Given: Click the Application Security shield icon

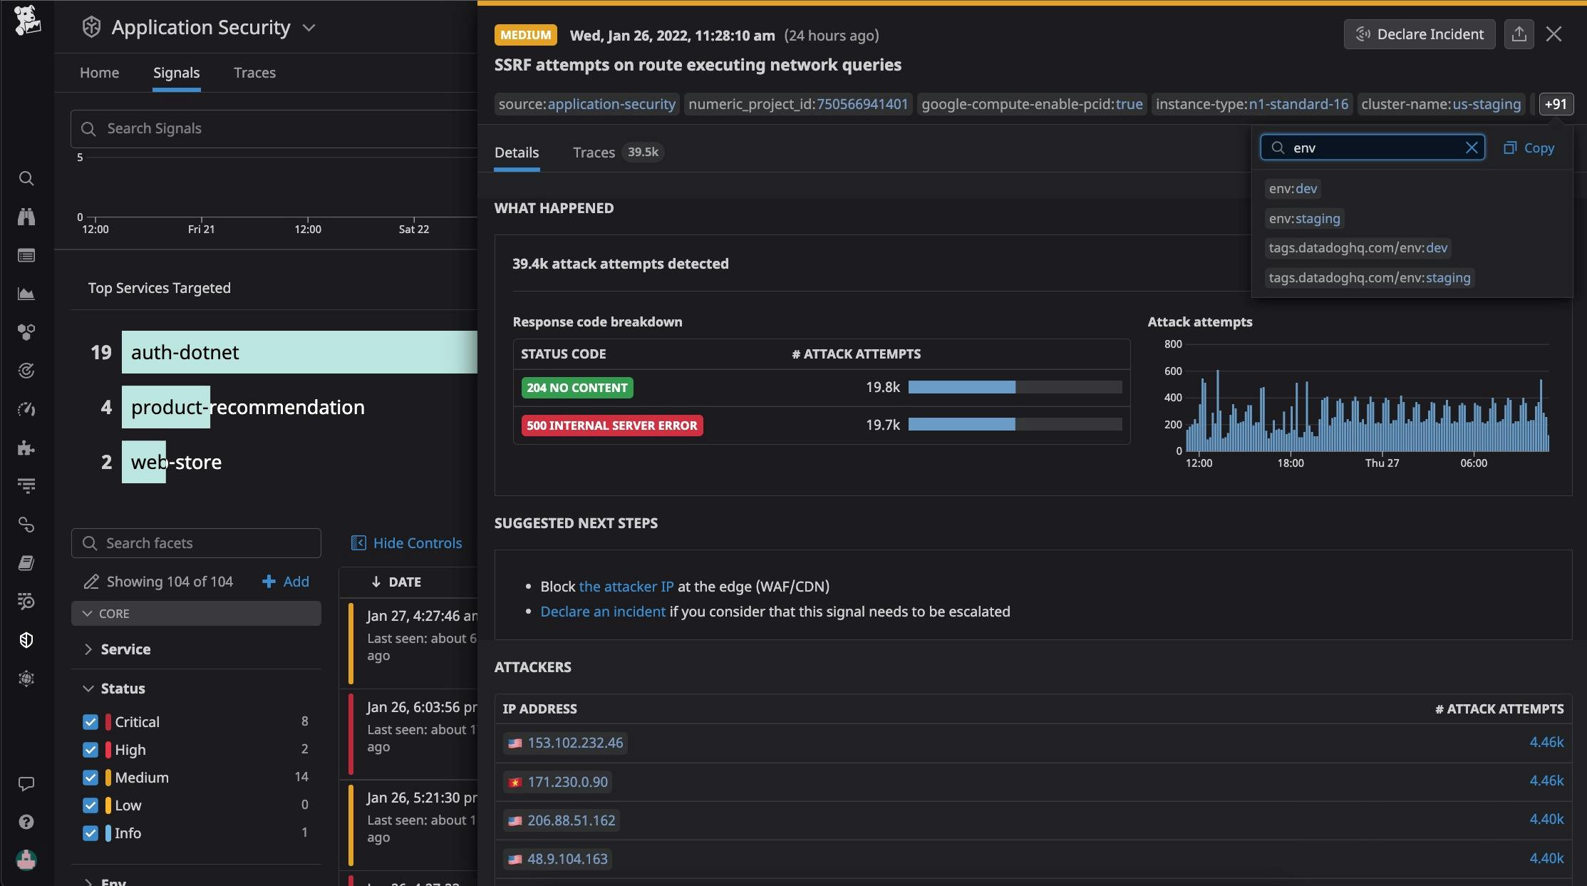Looking at the screenshot, I should [x=89, y=27].
